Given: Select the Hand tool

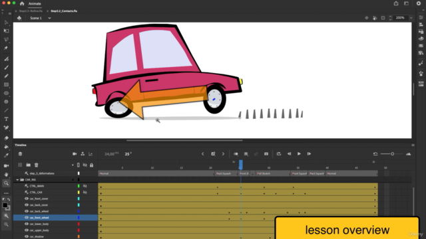Looking at the screenshot, I should [6, 175].
